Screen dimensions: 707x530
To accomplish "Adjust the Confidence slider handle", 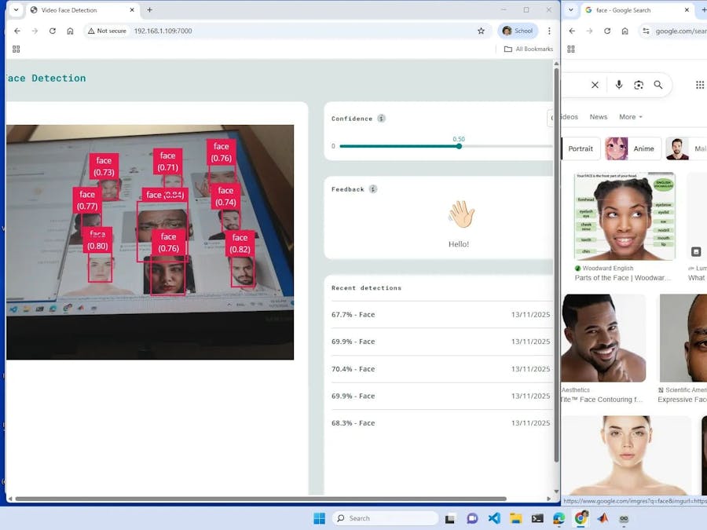I will (459, 146).
